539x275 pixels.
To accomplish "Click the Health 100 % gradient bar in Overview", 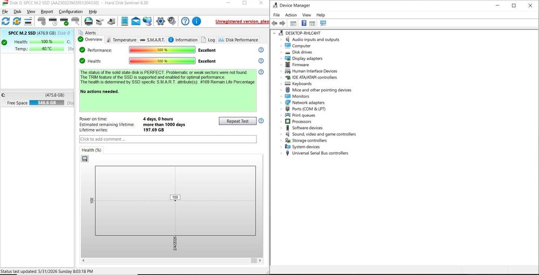I will [162, 61].
